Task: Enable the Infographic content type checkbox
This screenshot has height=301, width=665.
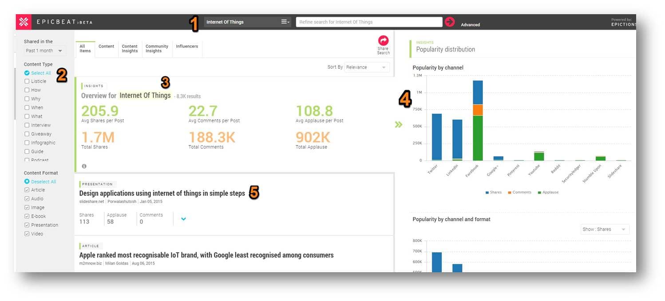Action: pos(27,143)
